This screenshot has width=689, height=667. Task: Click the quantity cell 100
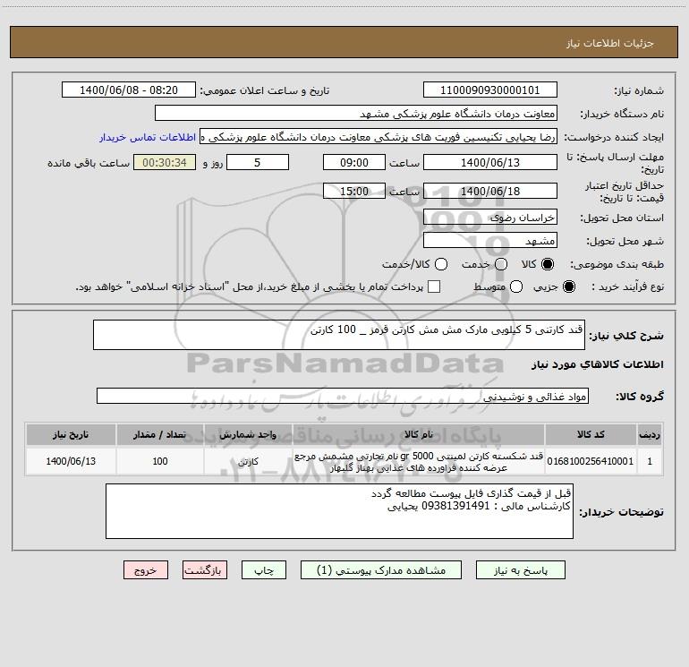coord(160,461)
